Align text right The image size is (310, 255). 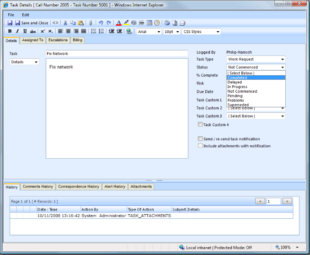pyautogui.click(x=76, y=31)
